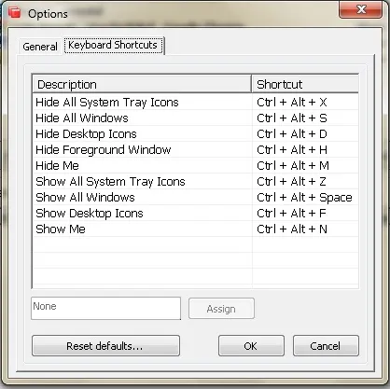Select the Keyboard Shortcuts tab
Image resolution: width=390 pixels, height=389 pixels.
point(113,45)
